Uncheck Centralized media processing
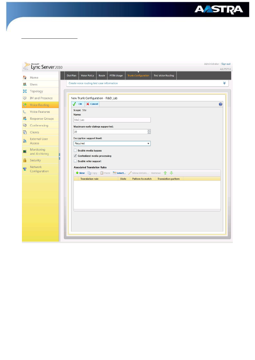The width and height of the screenshot is (255, 360). coord(75,156)
